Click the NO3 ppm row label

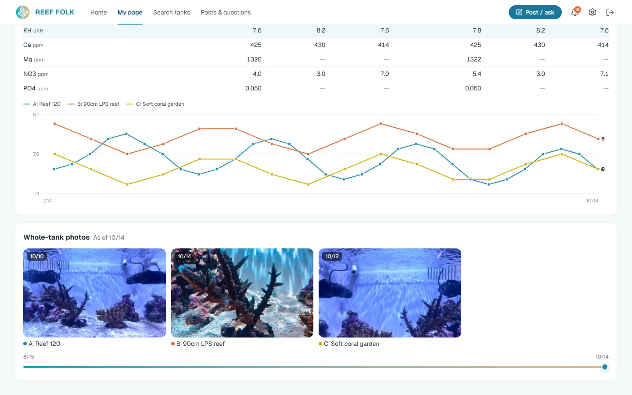coord(36,74)
